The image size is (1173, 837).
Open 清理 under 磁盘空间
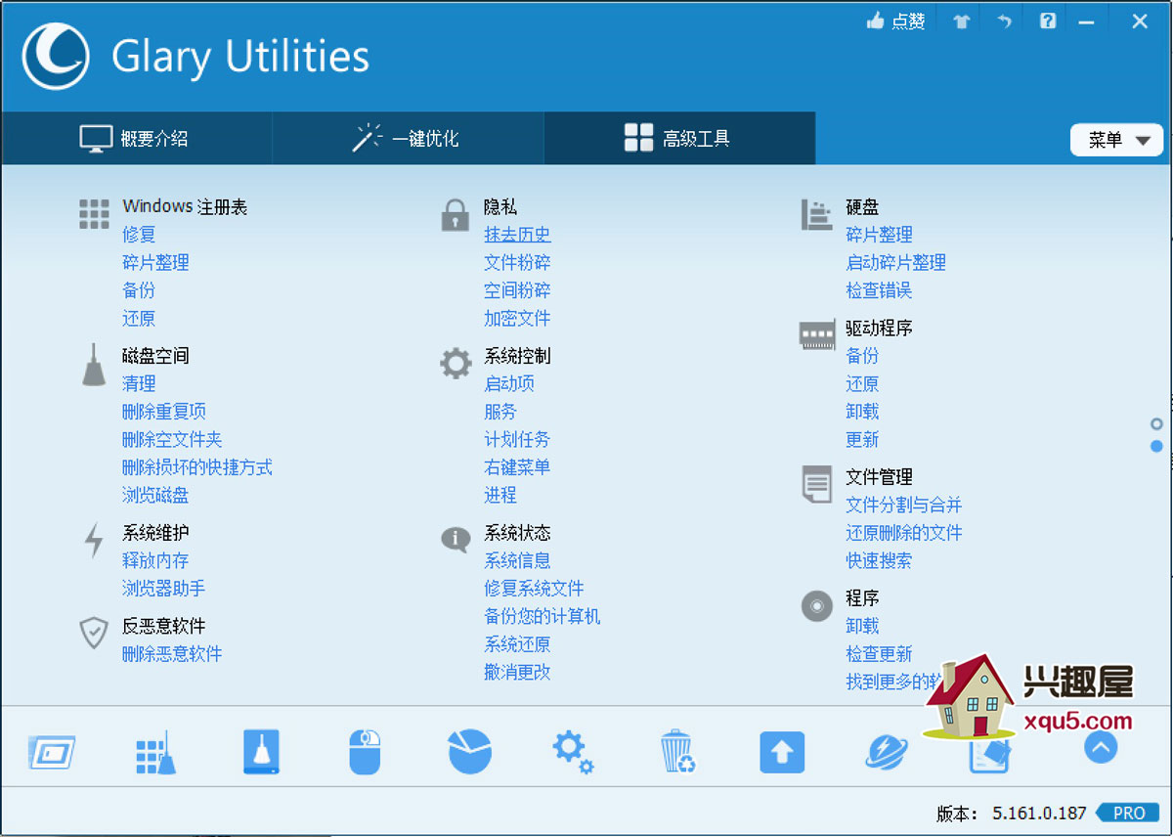(x=139, y=383)
